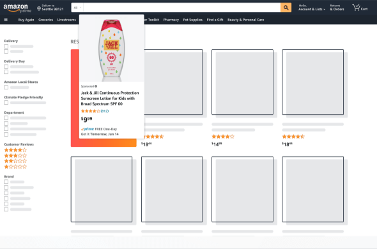Image resolution: width=377 pixels, height=249 pixels.
Task: Check the Climate Pledge Friendly checkbox
Action: 6,103
